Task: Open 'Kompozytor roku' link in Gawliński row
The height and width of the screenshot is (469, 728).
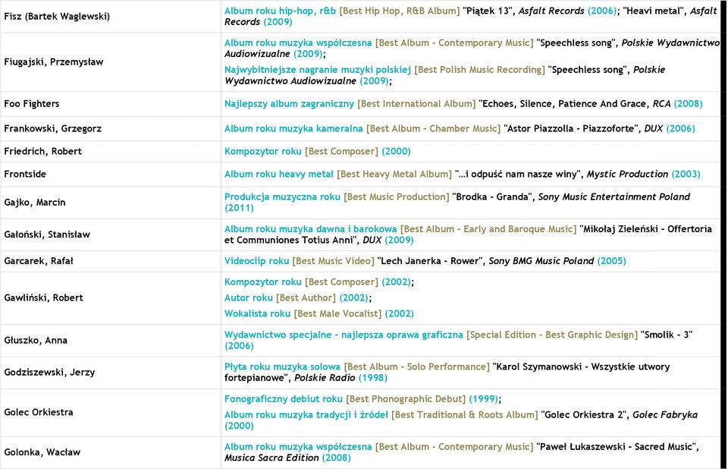Action: click(x=263, y=282)
